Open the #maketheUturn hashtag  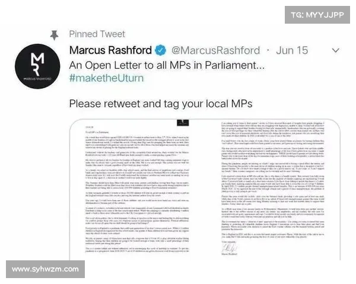click(106, 78)
